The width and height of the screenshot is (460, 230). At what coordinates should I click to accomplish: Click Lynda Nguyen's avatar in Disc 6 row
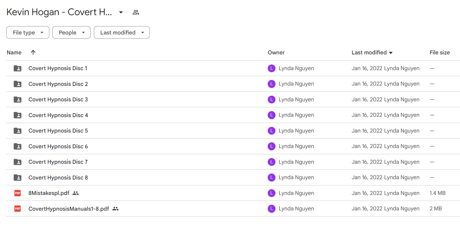point(272,146)
